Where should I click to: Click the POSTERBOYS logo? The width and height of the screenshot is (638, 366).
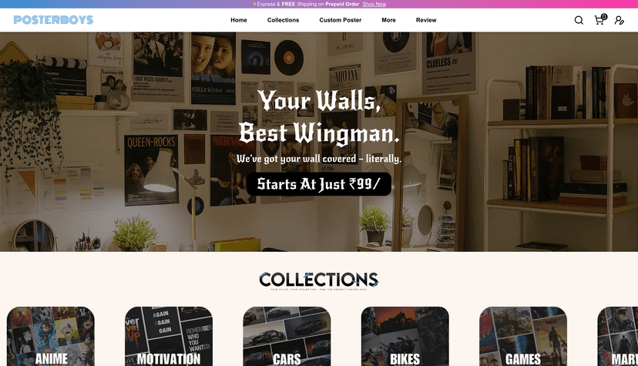[53, 19]
